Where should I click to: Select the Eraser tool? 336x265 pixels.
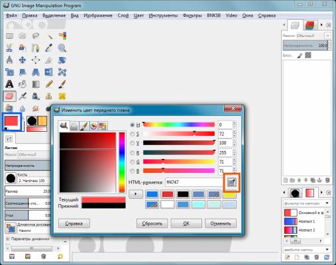pyautogui.click(x=10, y=96)
